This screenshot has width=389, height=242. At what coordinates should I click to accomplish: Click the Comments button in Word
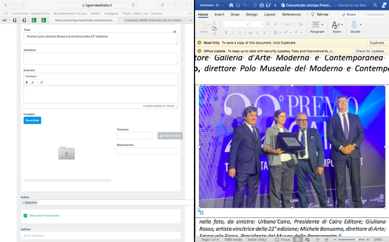coord(374,15)
